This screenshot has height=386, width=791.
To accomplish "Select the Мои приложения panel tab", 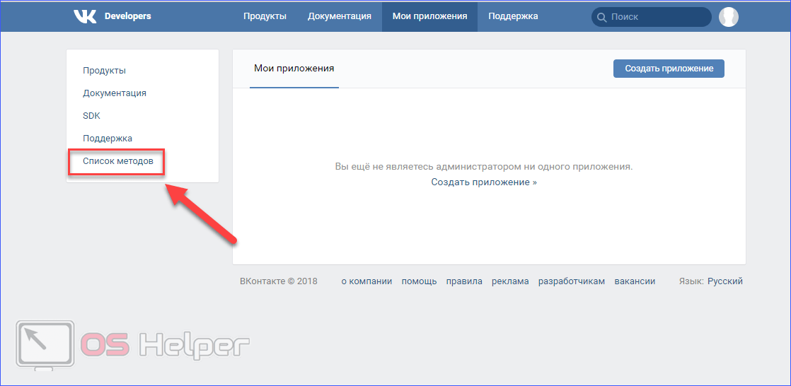I will tap(294, 69).
